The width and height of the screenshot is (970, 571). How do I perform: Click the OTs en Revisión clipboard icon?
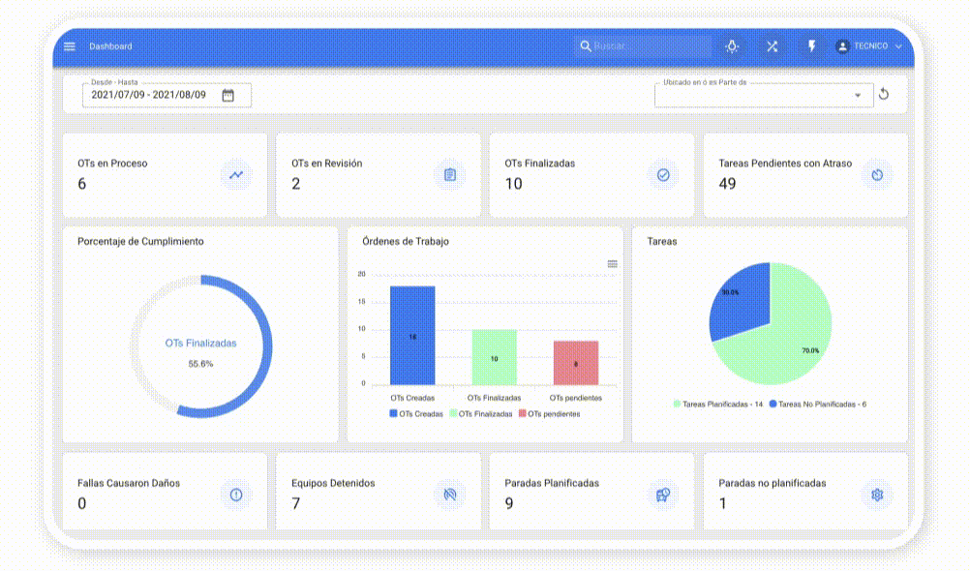[450, 175]
